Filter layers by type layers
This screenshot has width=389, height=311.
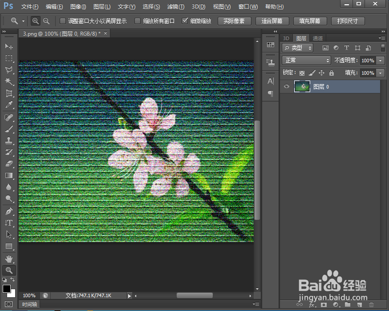(347, 48)
